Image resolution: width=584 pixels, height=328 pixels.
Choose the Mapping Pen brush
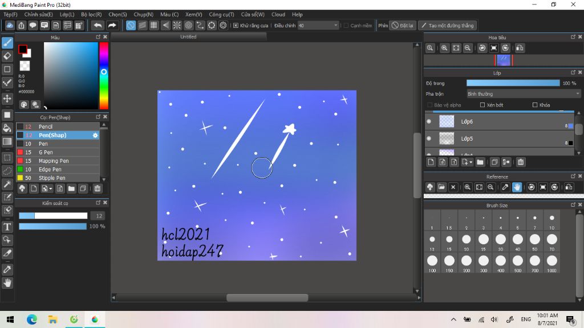pyautogui.click(x=58, y=161)
